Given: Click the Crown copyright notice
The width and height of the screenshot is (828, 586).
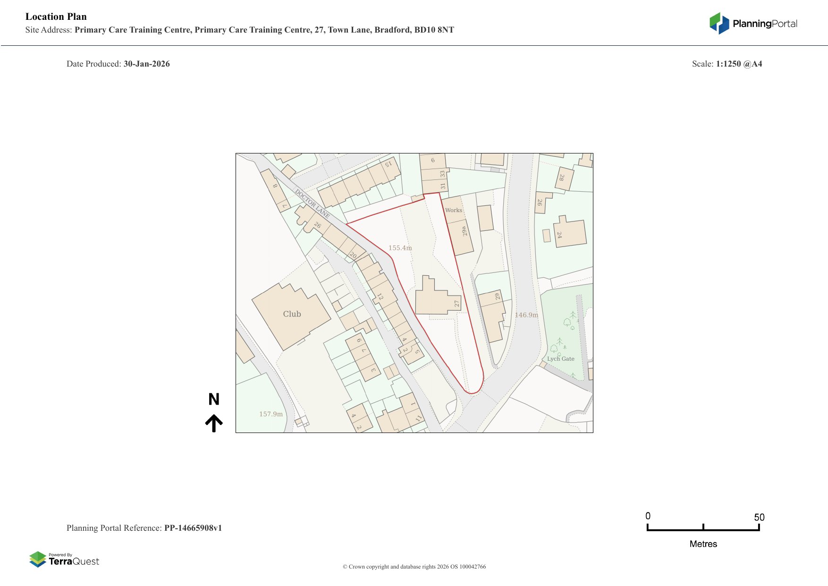Looking at the screenshot, I should (414, 567).
